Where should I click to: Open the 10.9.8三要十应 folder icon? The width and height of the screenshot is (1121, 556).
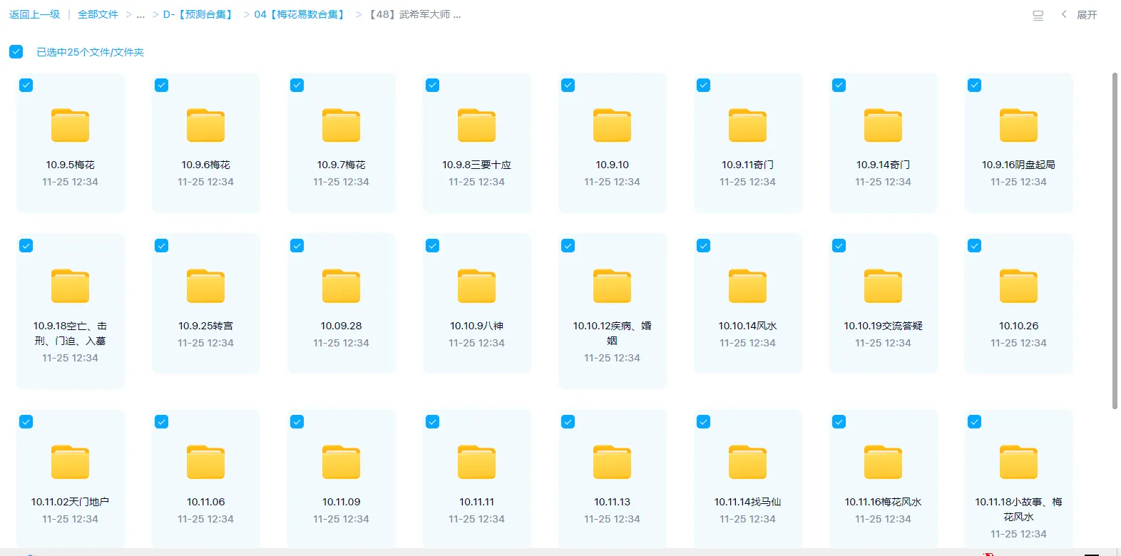coord(476,126)
